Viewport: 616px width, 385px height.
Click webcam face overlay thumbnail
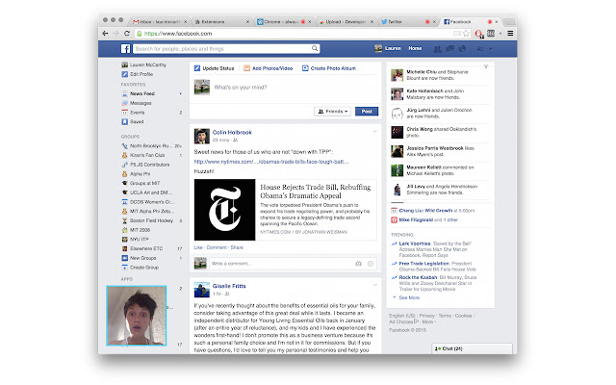(x=137, y=316)
